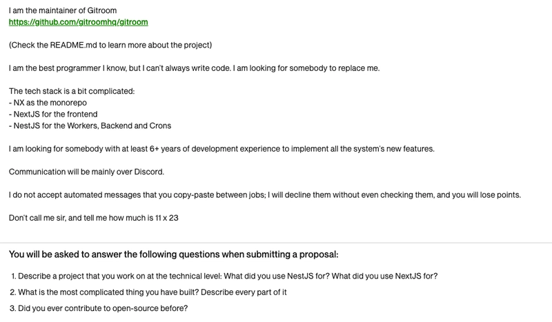
Task: Open the github.com/gitroomhq/gitroom link
Action: (x=78, y=22)
